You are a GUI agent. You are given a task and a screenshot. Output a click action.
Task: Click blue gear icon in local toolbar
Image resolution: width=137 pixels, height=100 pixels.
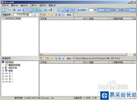[59, 58]
